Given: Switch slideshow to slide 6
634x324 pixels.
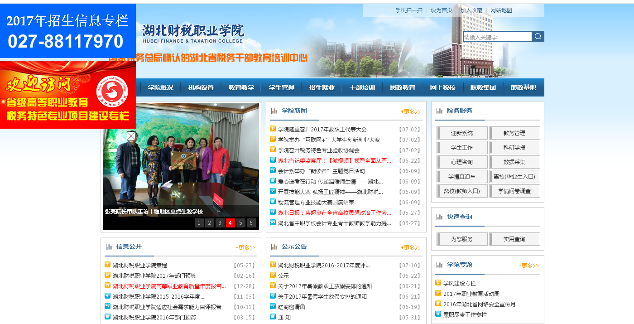Looking at the screenshot, I should (x=251, y=223).
